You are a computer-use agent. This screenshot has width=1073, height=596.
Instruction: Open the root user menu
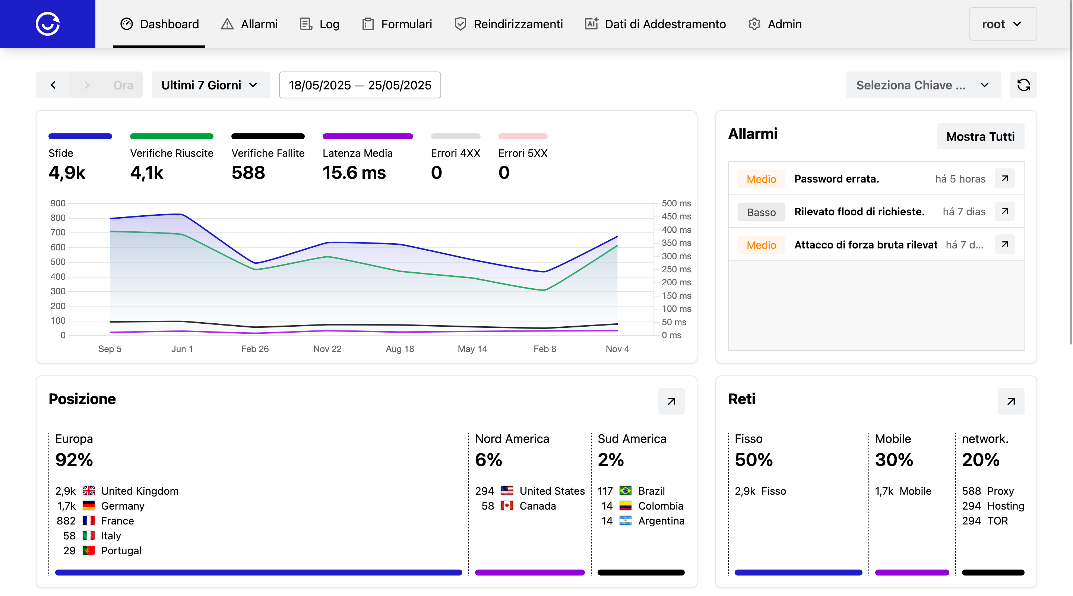(1003, 24)
